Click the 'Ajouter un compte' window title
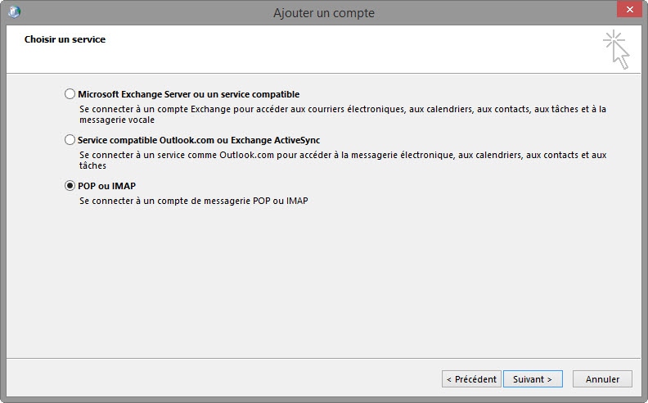648x403 pixels. 324,13
